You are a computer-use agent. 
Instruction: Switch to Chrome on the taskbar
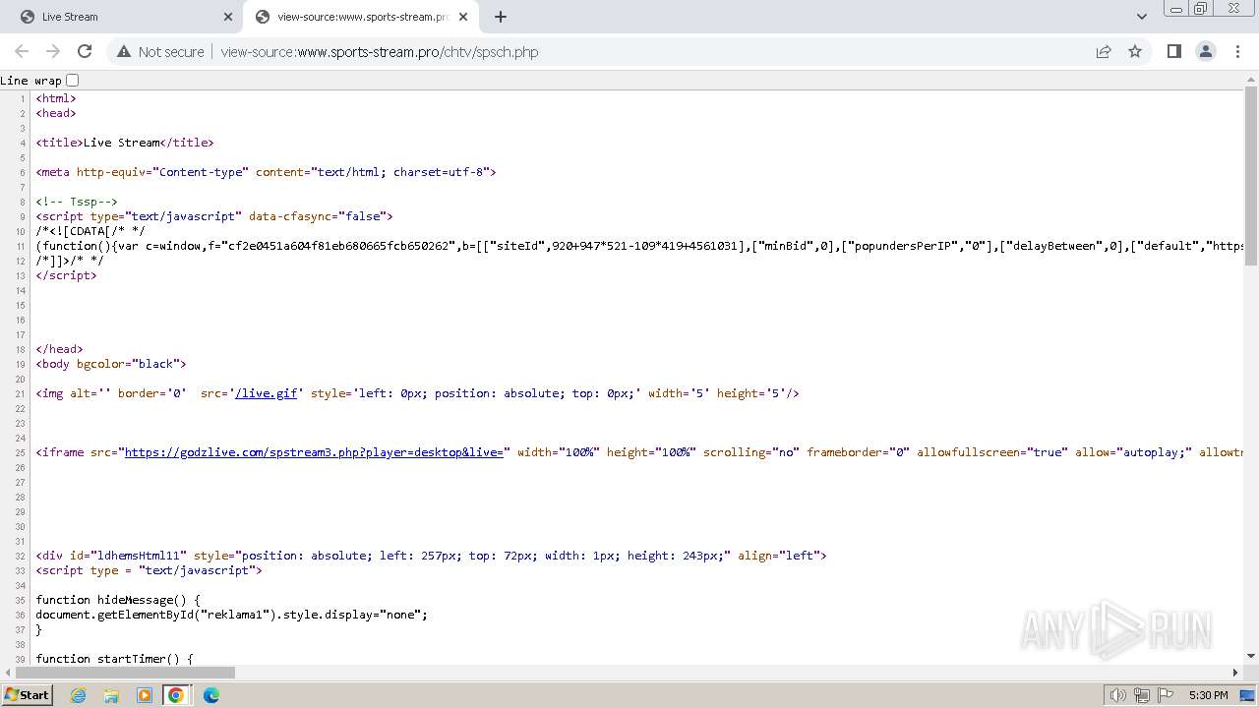[x=176, y=695]
